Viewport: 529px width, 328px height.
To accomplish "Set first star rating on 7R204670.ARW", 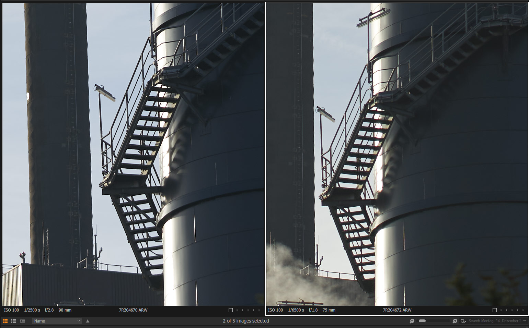I will [x=237, y=310].
